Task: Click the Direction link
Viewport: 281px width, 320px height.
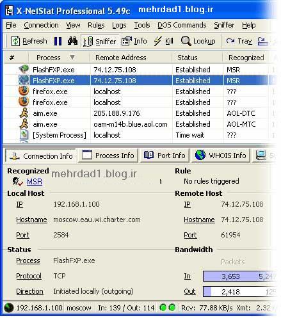Action: coord(29,291)
